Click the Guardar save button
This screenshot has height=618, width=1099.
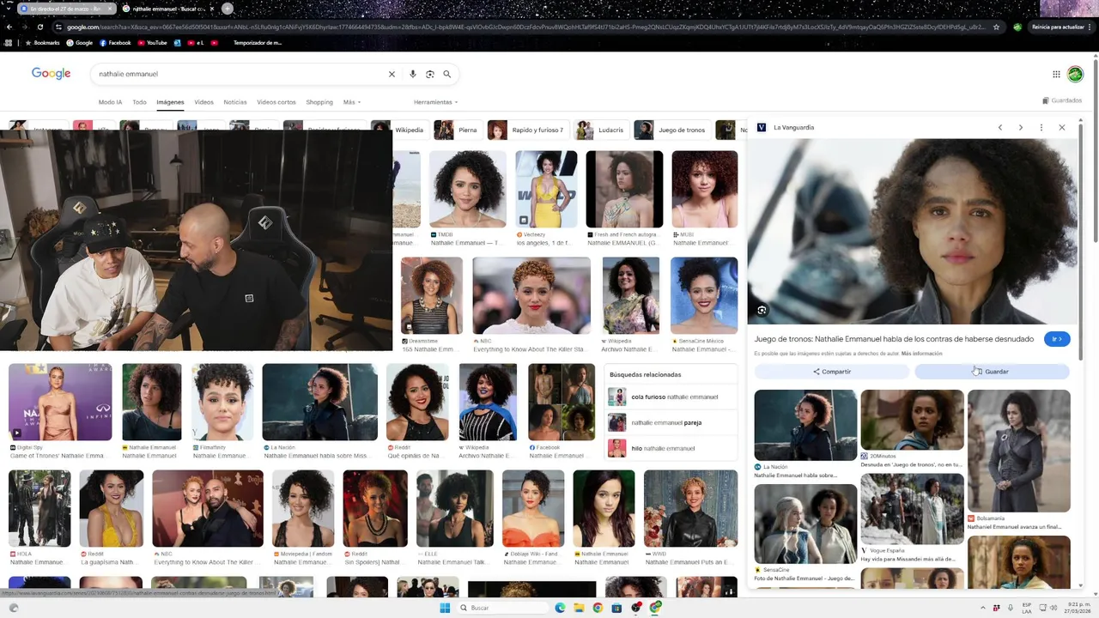click(992, 372)
